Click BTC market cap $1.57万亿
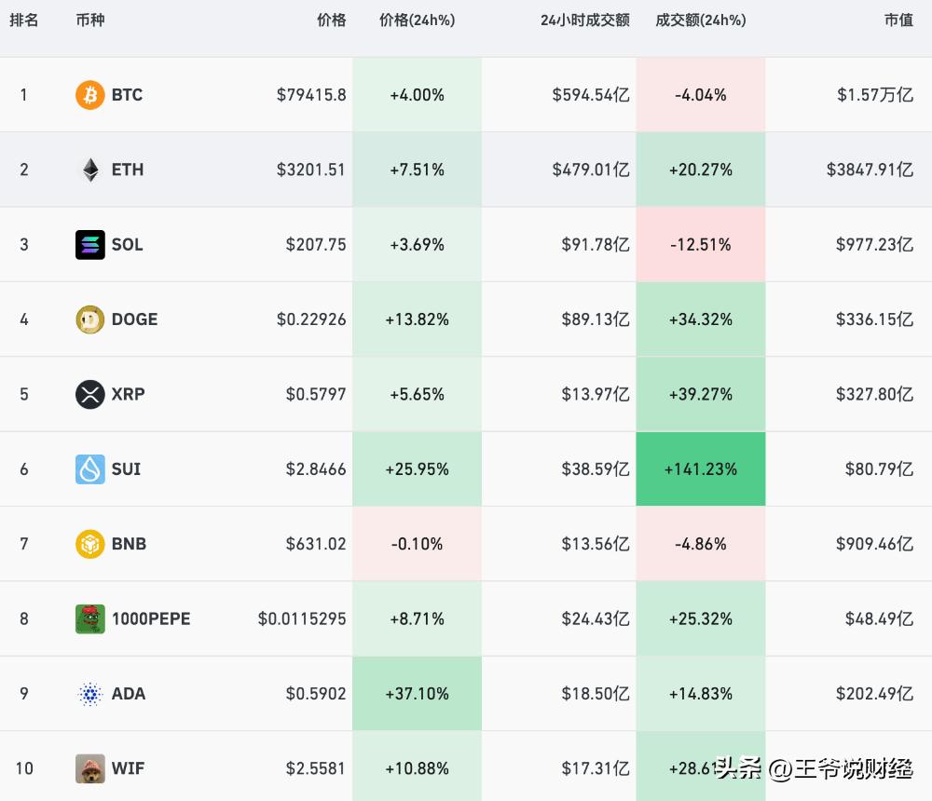The height and width of the screenshot is (801, 932). (875, 95)
